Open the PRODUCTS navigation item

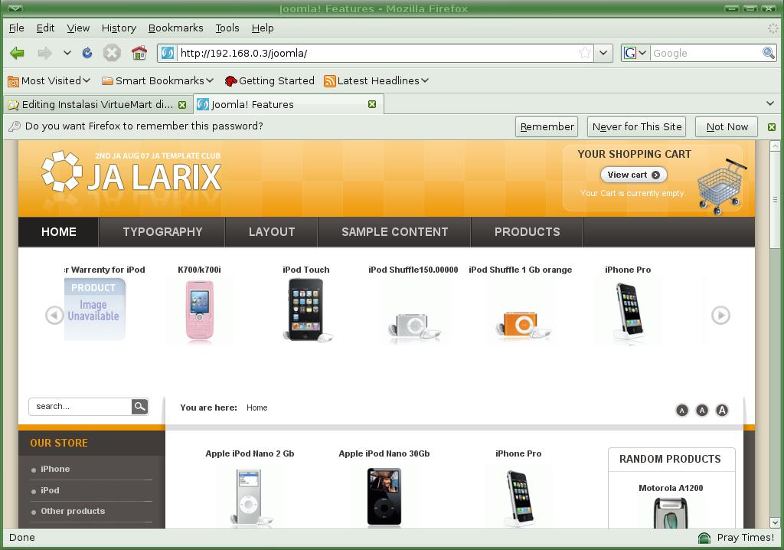(527, 231)
